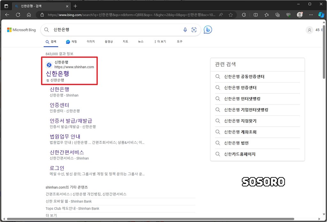Image resolution: width=327 pixels, height=222 pixels.
Task: Click the https://www.shinhan.com URL
Action: coord(74,67)
